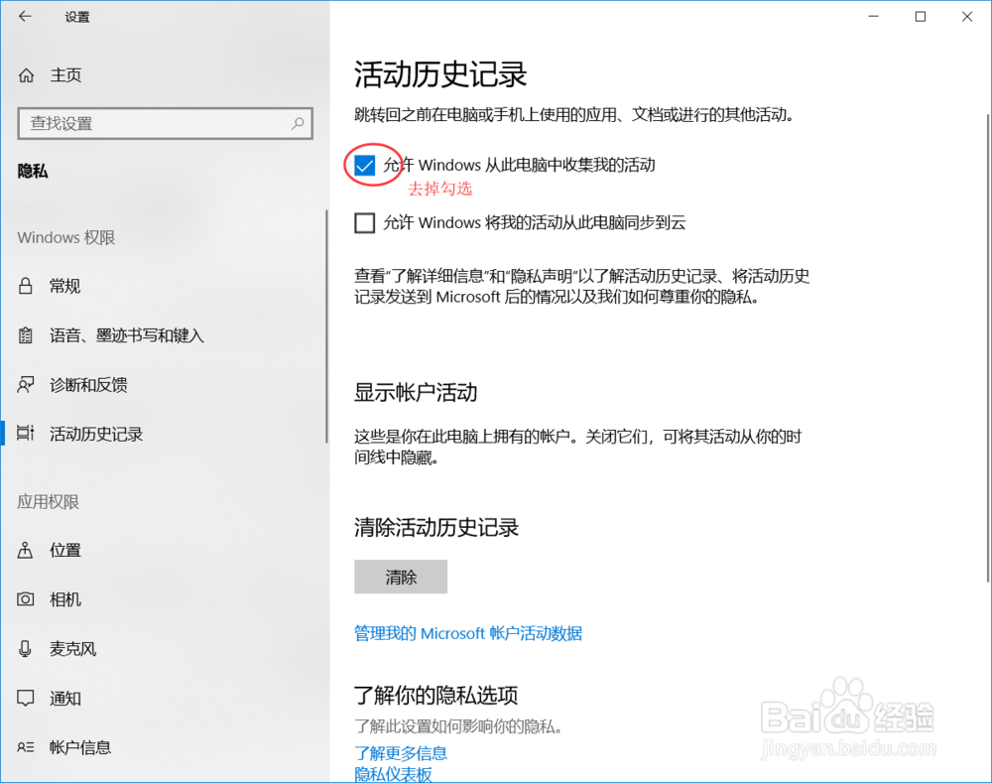
Task: Uncheck 允许 Windows 从此电脑中收集我的活动
Action: [x=364, y=165]
